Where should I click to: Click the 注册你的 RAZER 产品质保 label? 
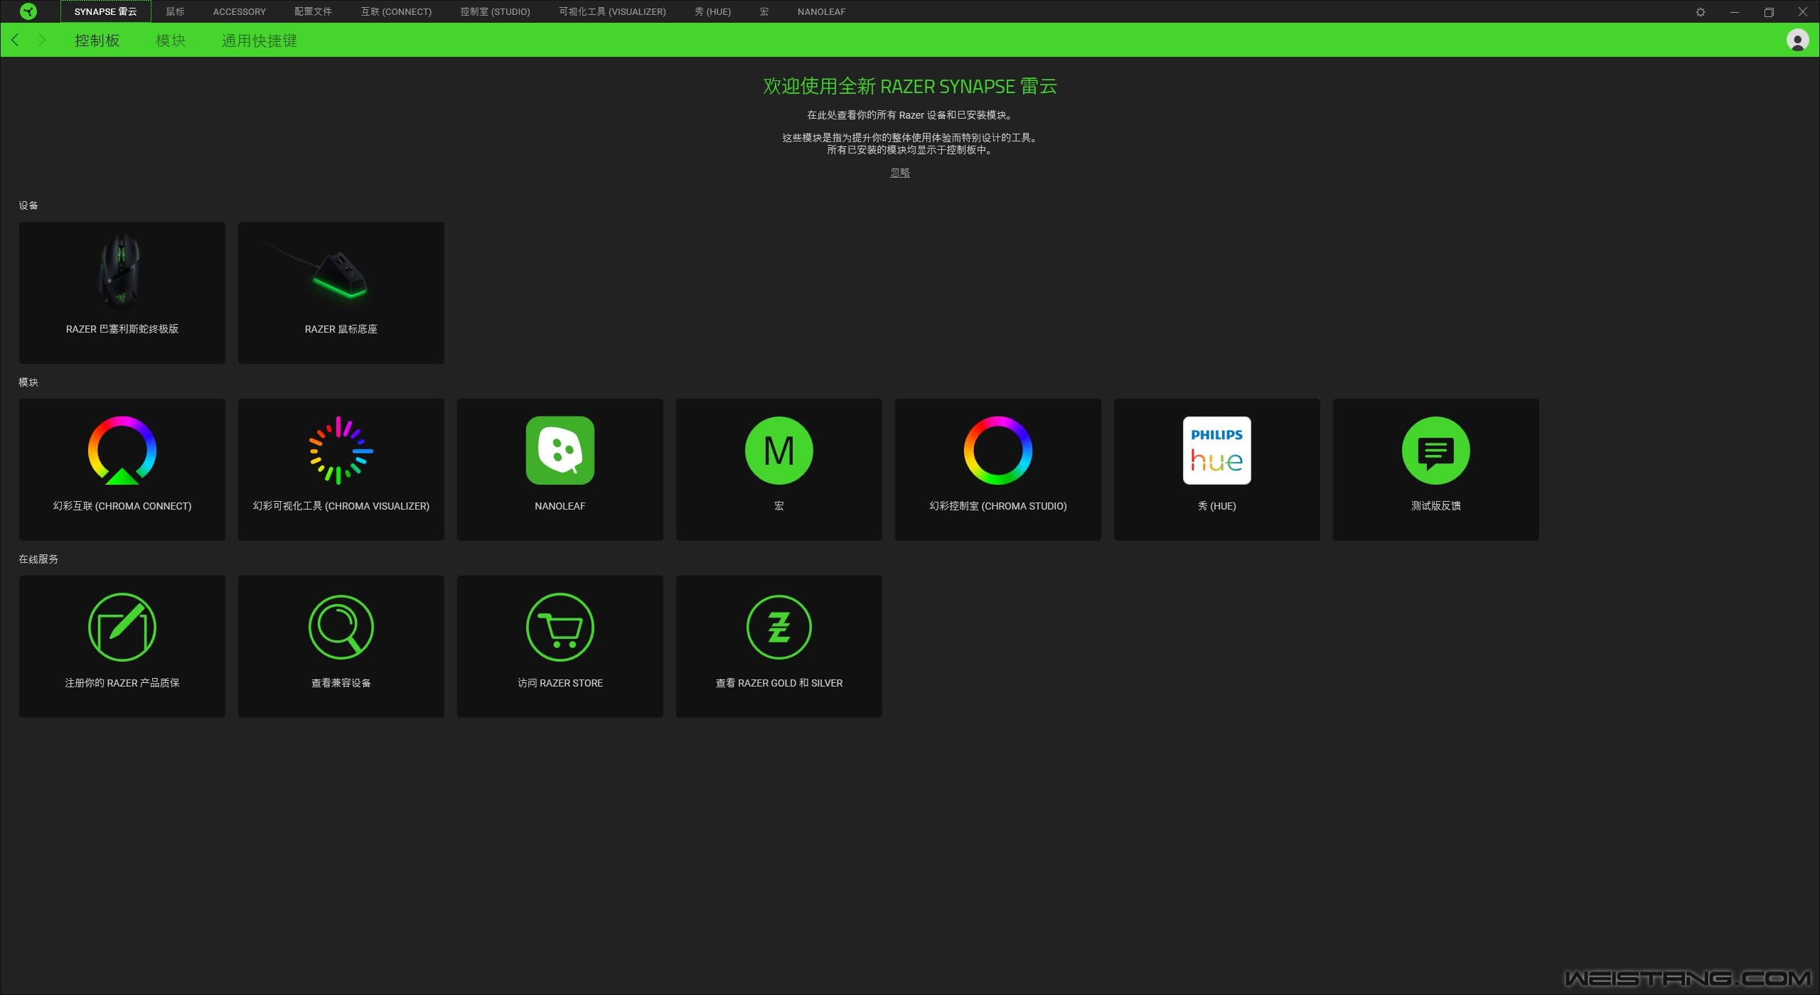pos(122,683)
